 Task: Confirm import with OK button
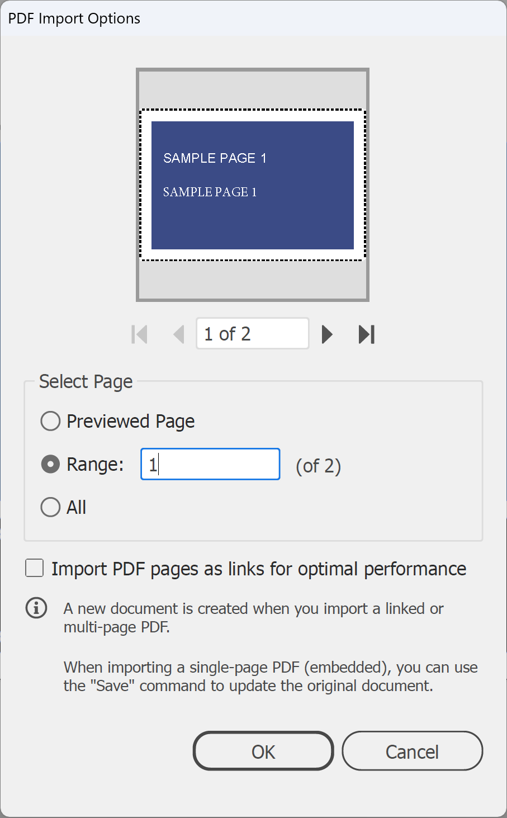[263, 751]
